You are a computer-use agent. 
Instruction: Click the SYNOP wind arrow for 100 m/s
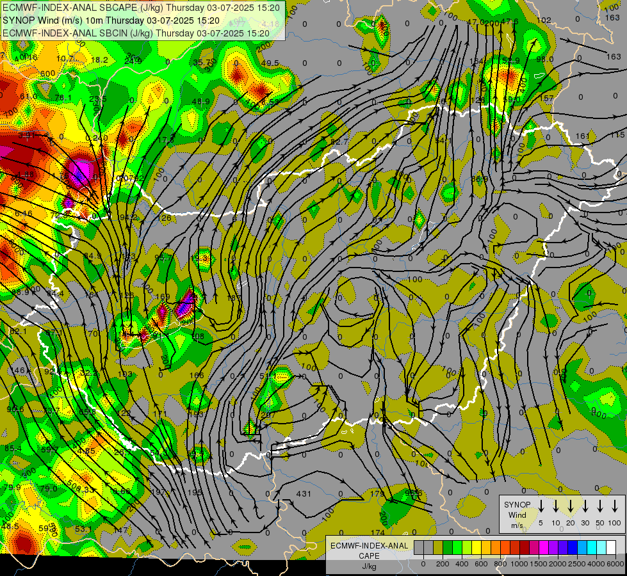pos(615,506)
